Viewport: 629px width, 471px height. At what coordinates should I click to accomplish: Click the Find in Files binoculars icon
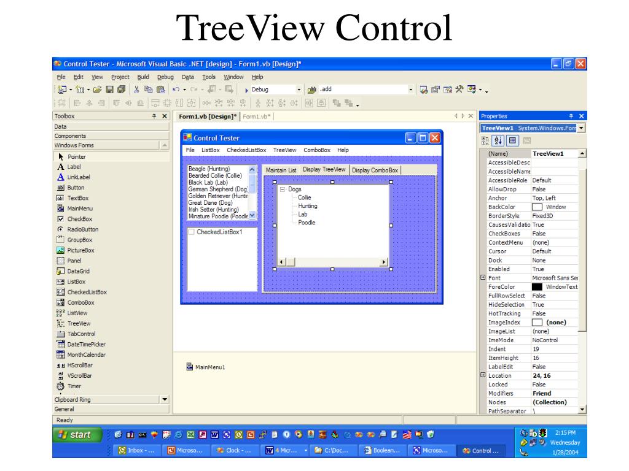coord(311,90)
